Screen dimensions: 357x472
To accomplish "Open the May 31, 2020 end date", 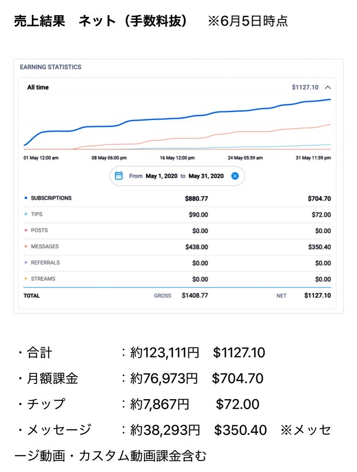I will point(206,176).
